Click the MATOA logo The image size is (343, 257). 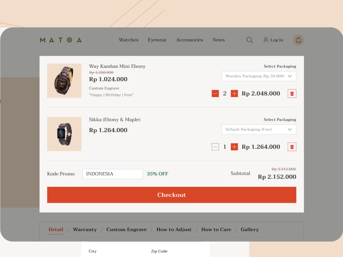(x=61, y=40)
